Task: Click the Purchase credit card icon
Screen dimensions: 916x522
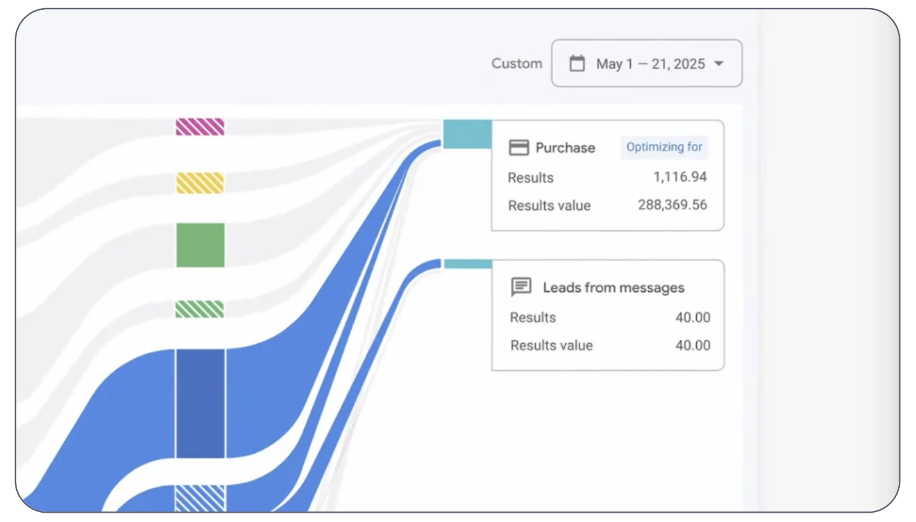Action: pyautogui.click(x=518, y=147)
